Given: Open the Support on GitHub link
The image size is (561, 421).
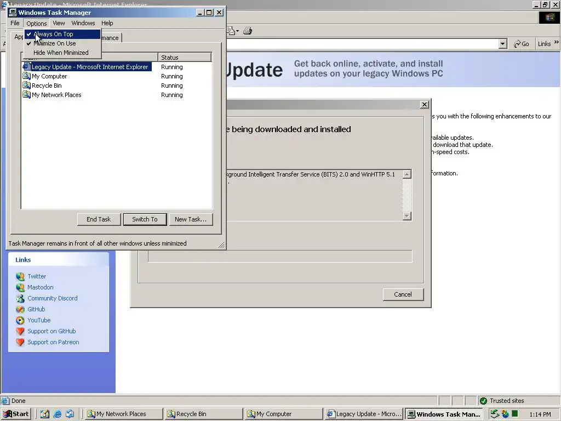Looking at the screenshot, I should 51,331.
